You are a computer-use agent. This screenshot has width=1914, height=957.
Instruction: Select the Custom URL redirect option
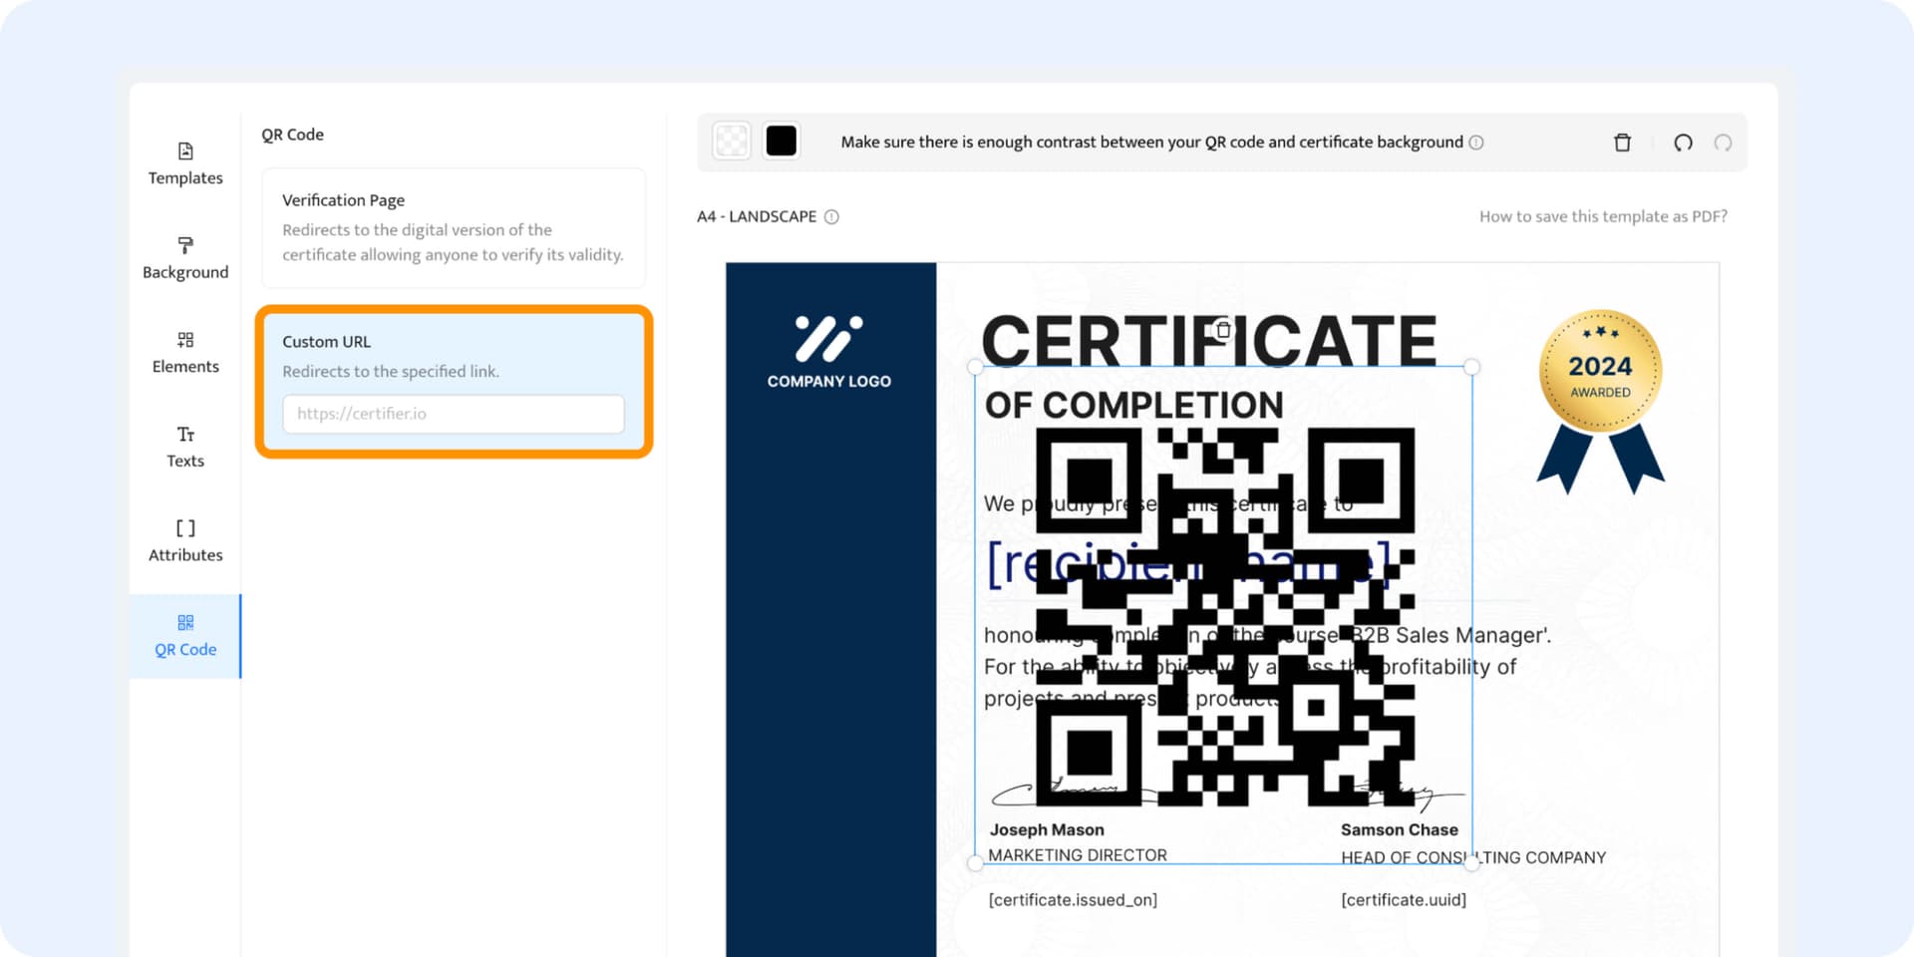point(453,356)
